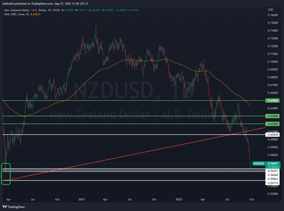This screenshot has height=211, width=284.
Task: Click the 0.53000 mark on price scale
Action: click(x=272, y=194)
